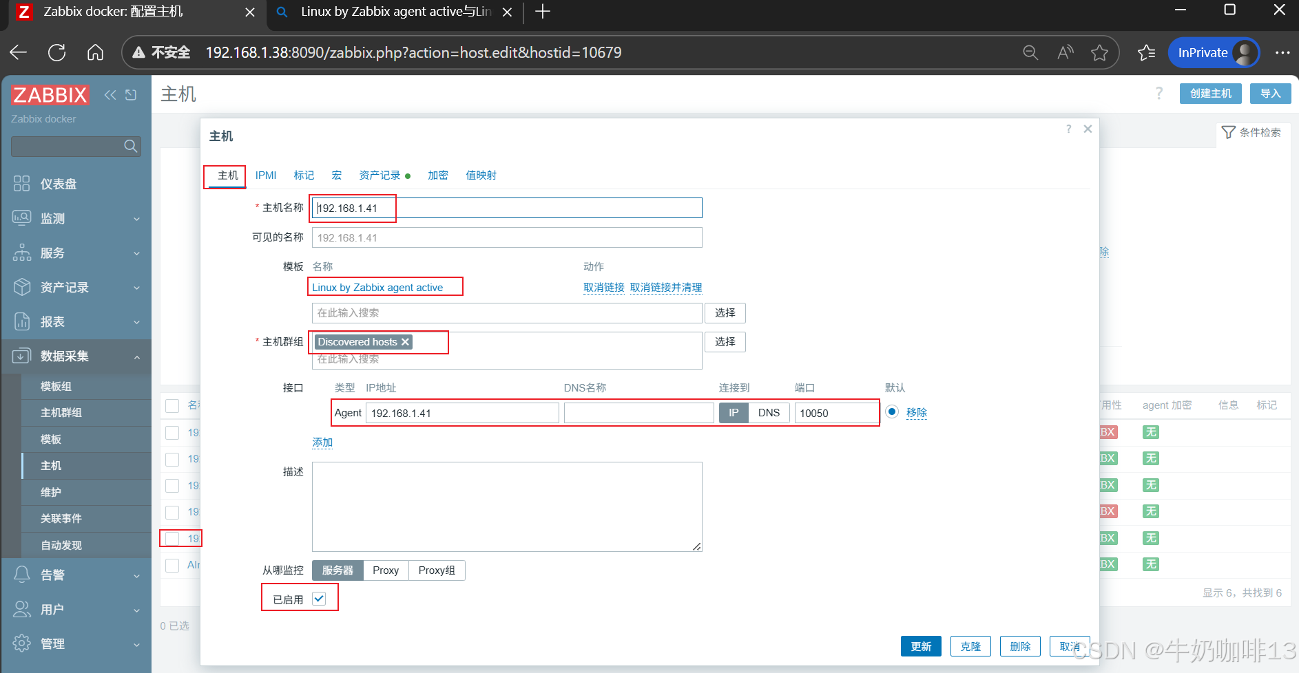
Task: Click the sidebar hide/resize icon
Action: click(x=131, y=95)
